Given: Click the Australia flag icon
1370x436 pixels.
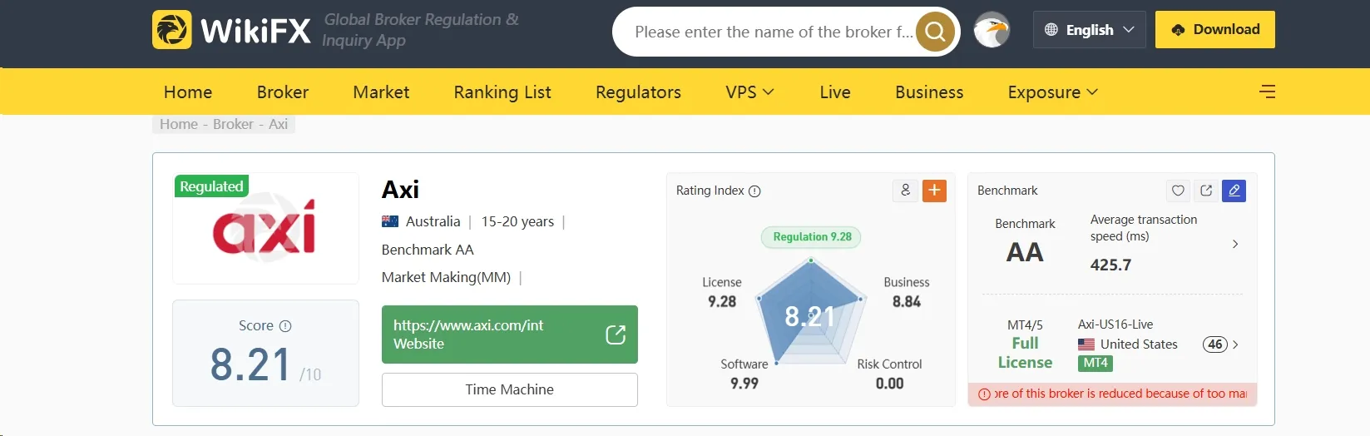Looking at the screenshot, I should 390,221.
